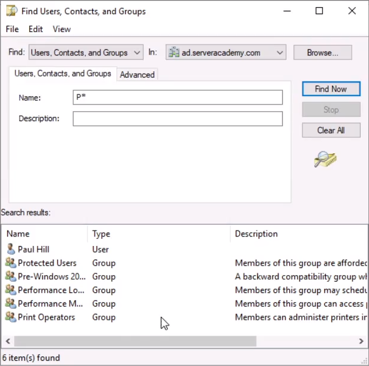This screenshot has height=366, width=369.
Task: Click the Paul Hill user icon
Action: tap(11, 250)
